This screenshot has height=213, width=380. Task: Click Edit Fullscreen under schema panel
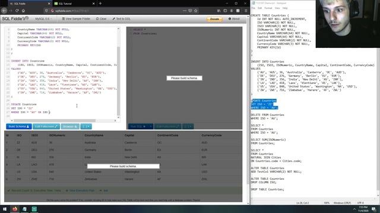pos(46,127)
